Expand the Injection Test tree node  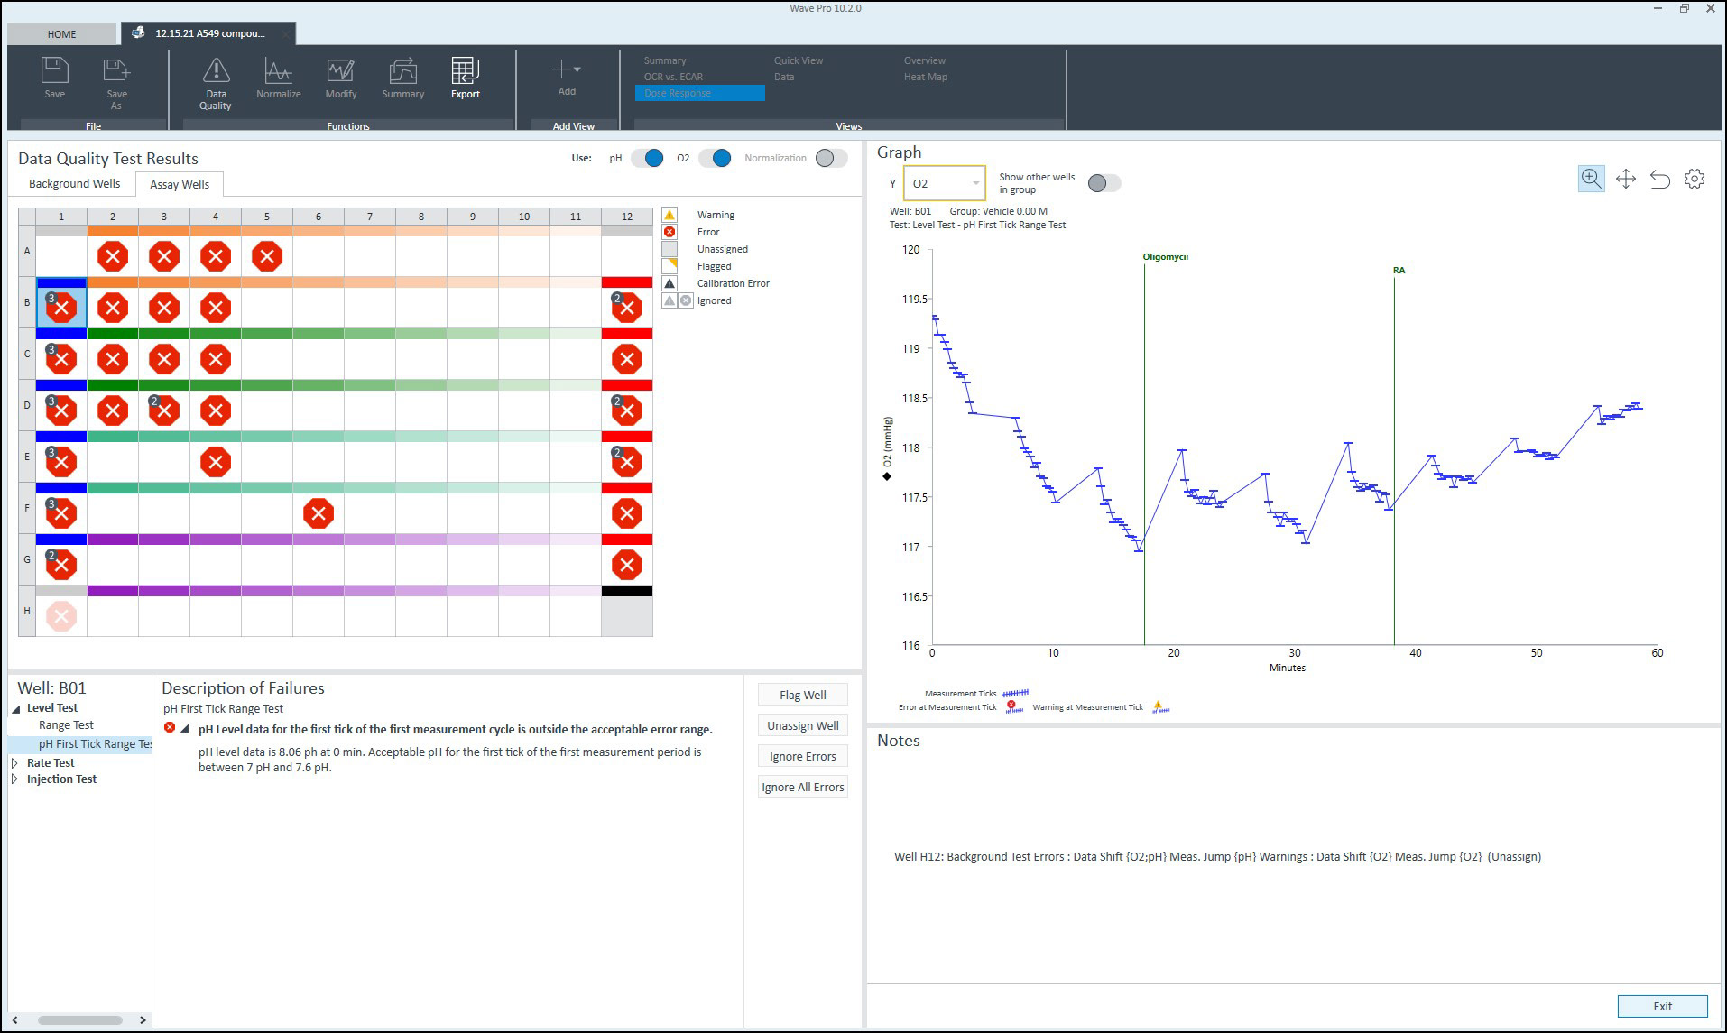click(x=14, y=779)
